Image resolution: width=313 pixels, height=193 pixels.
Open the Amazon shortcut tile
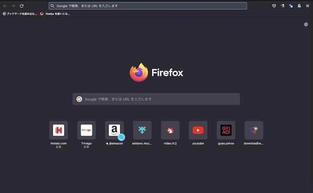click(x=114, y=130)
